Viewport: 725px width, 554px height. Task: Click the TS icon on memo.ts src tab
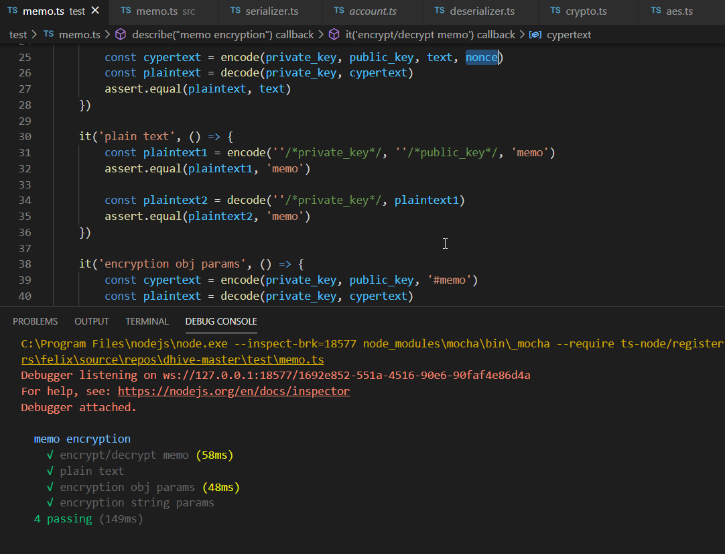tap(126, 11)
